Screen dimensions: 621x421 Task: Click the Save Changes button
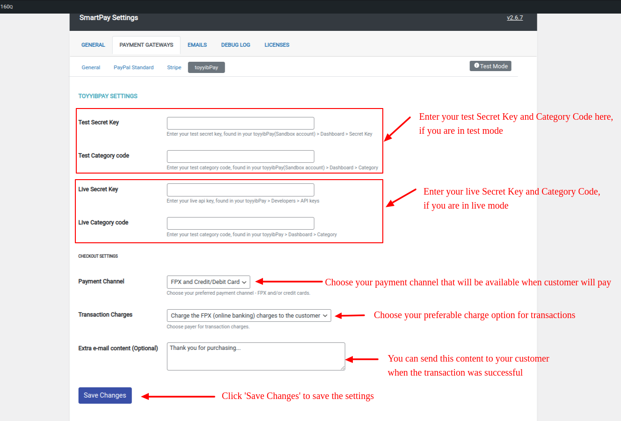tap(105, 395)
